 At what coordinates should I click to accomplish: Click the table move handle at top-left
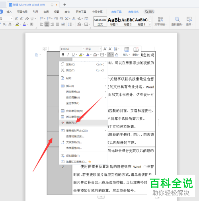(45, 49)
